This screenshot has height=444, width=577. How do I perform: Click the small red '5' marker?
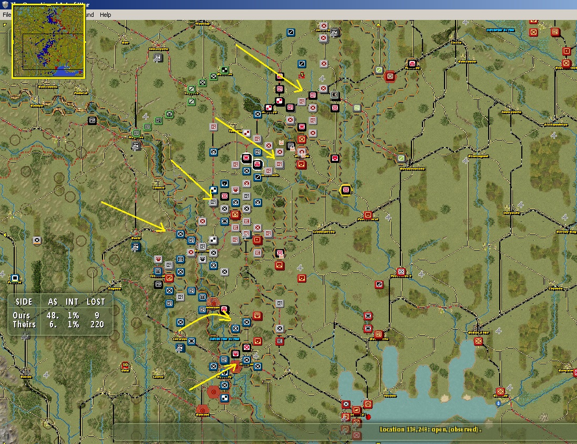(302, 75)
